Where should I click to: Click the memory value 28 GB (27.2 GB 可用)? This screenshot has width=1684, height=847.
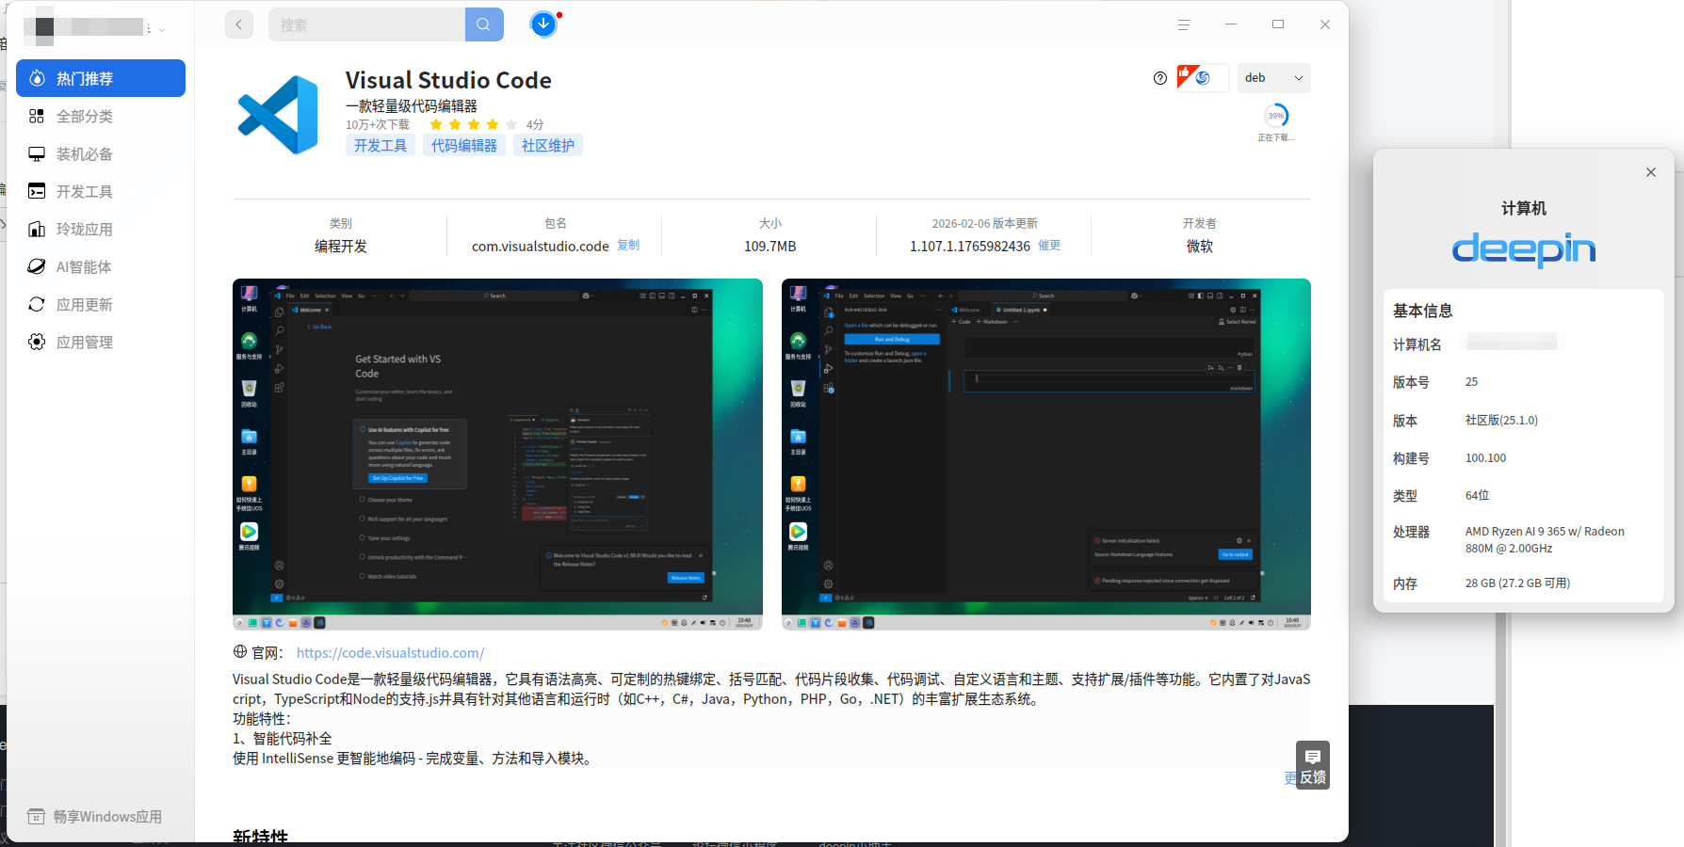pyautogui.click(x=1517, y=583)
